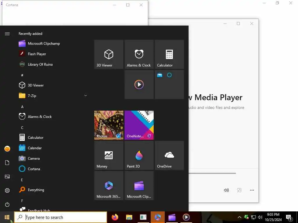Show hidden system tray icons
The image size is (298, 223).
tap(240, 217)
